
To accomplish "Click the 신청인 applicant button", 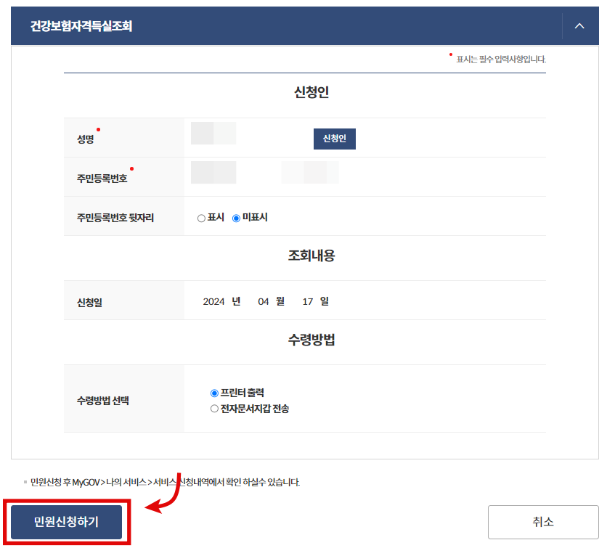I will 334,138.
